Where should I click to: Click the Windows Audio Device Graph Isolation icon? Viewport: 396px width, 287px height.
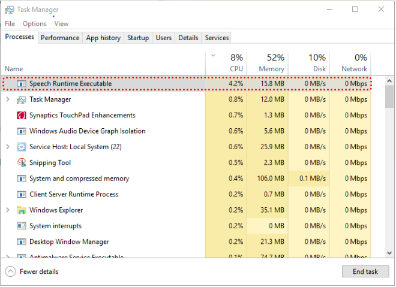[x=22, y=131]
